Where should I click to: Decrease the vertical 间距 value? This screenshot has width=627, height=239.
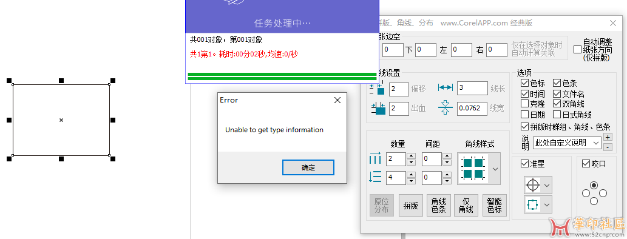click(447, 181)
